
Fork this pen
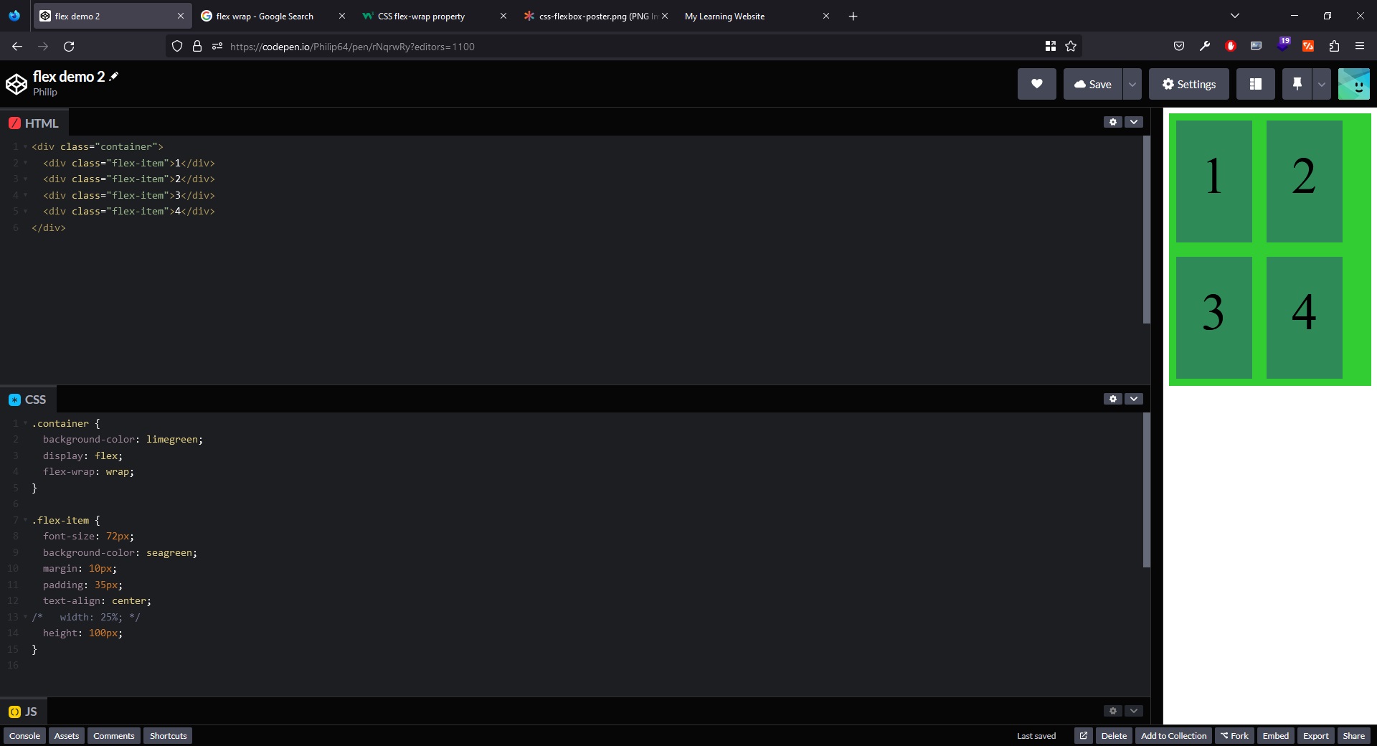[1234, 736]
